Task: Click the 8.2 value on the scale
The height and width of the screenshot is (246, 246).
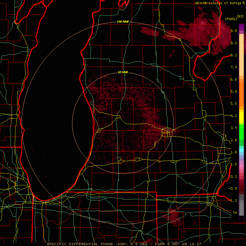Action: click(x=234, y=55)
